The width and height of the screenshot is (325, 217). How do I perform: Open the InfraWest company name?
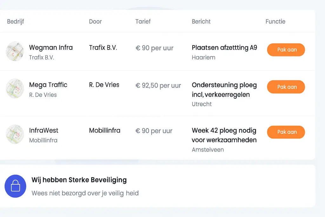tap(44, 130)
